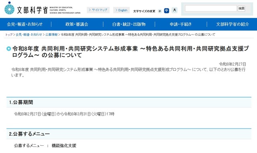Go to トップ breadcrumb link

(x=9, y=35)
